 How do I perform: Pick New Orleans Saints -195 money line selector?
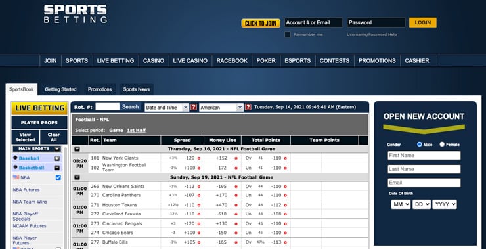click(x=236, y=187)
